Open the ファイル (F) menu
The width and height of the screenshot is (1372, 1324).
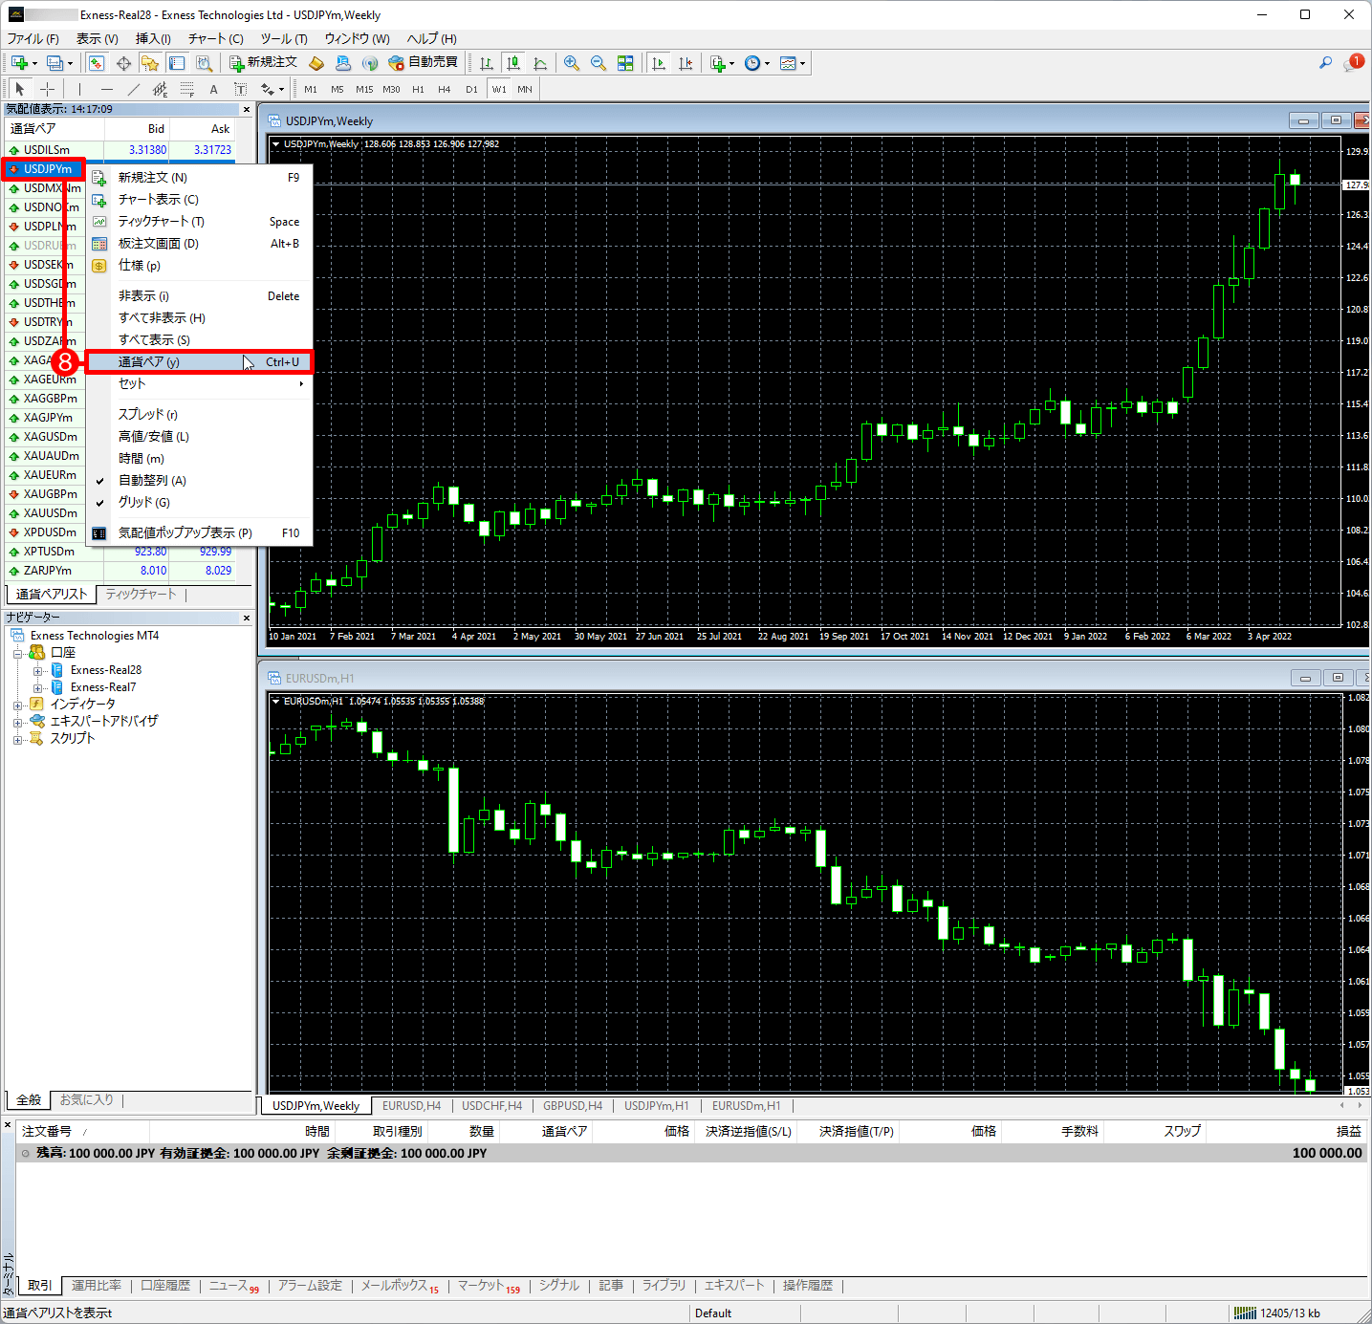[33, 39]
